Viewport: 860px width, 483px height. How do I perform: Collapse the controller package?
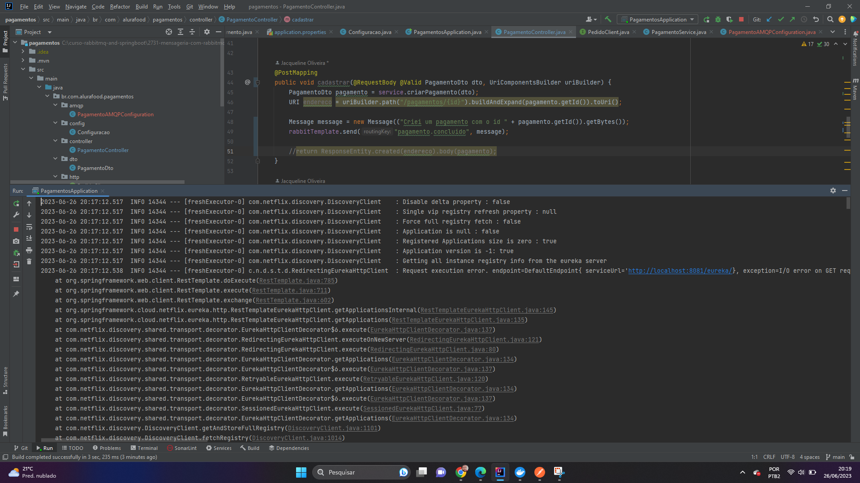click(56, 141)
